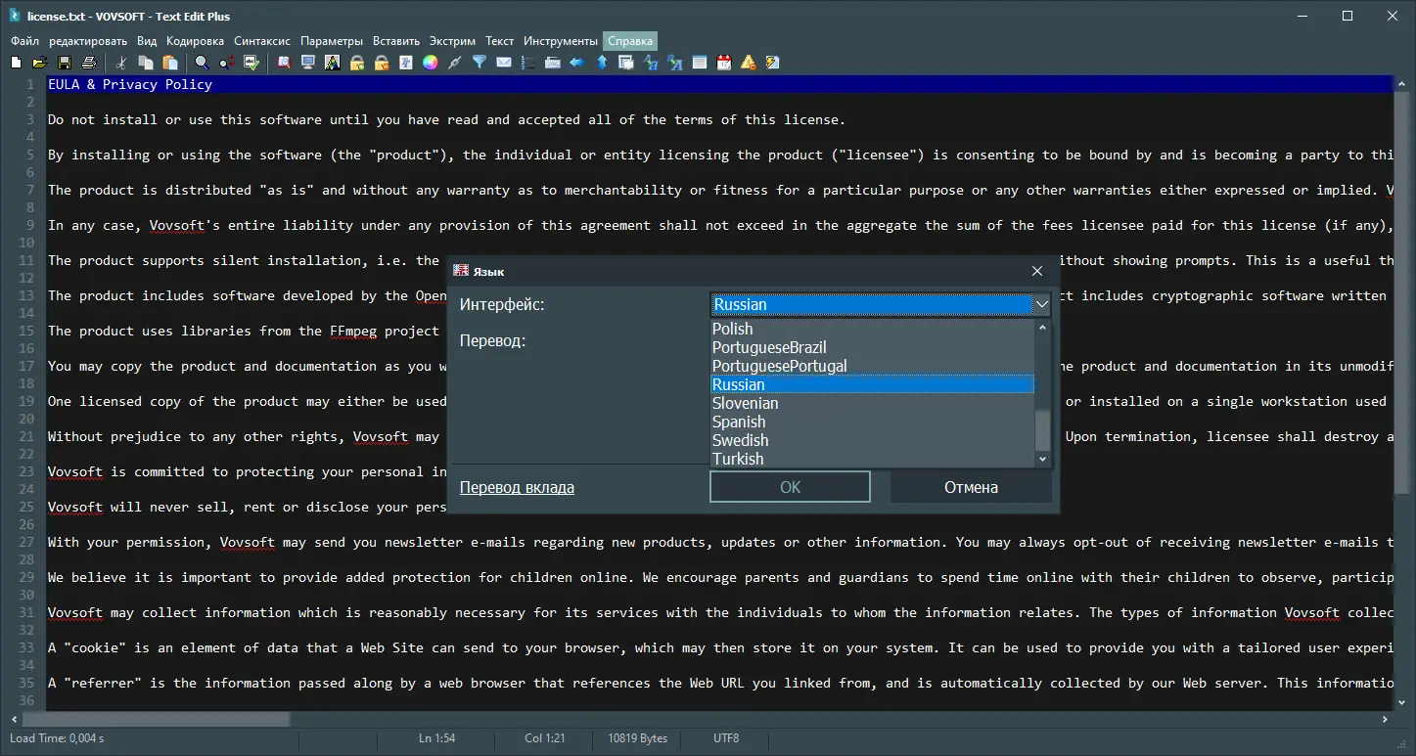Click the UTF8 encoding in status bar

[x=726, y=738]
